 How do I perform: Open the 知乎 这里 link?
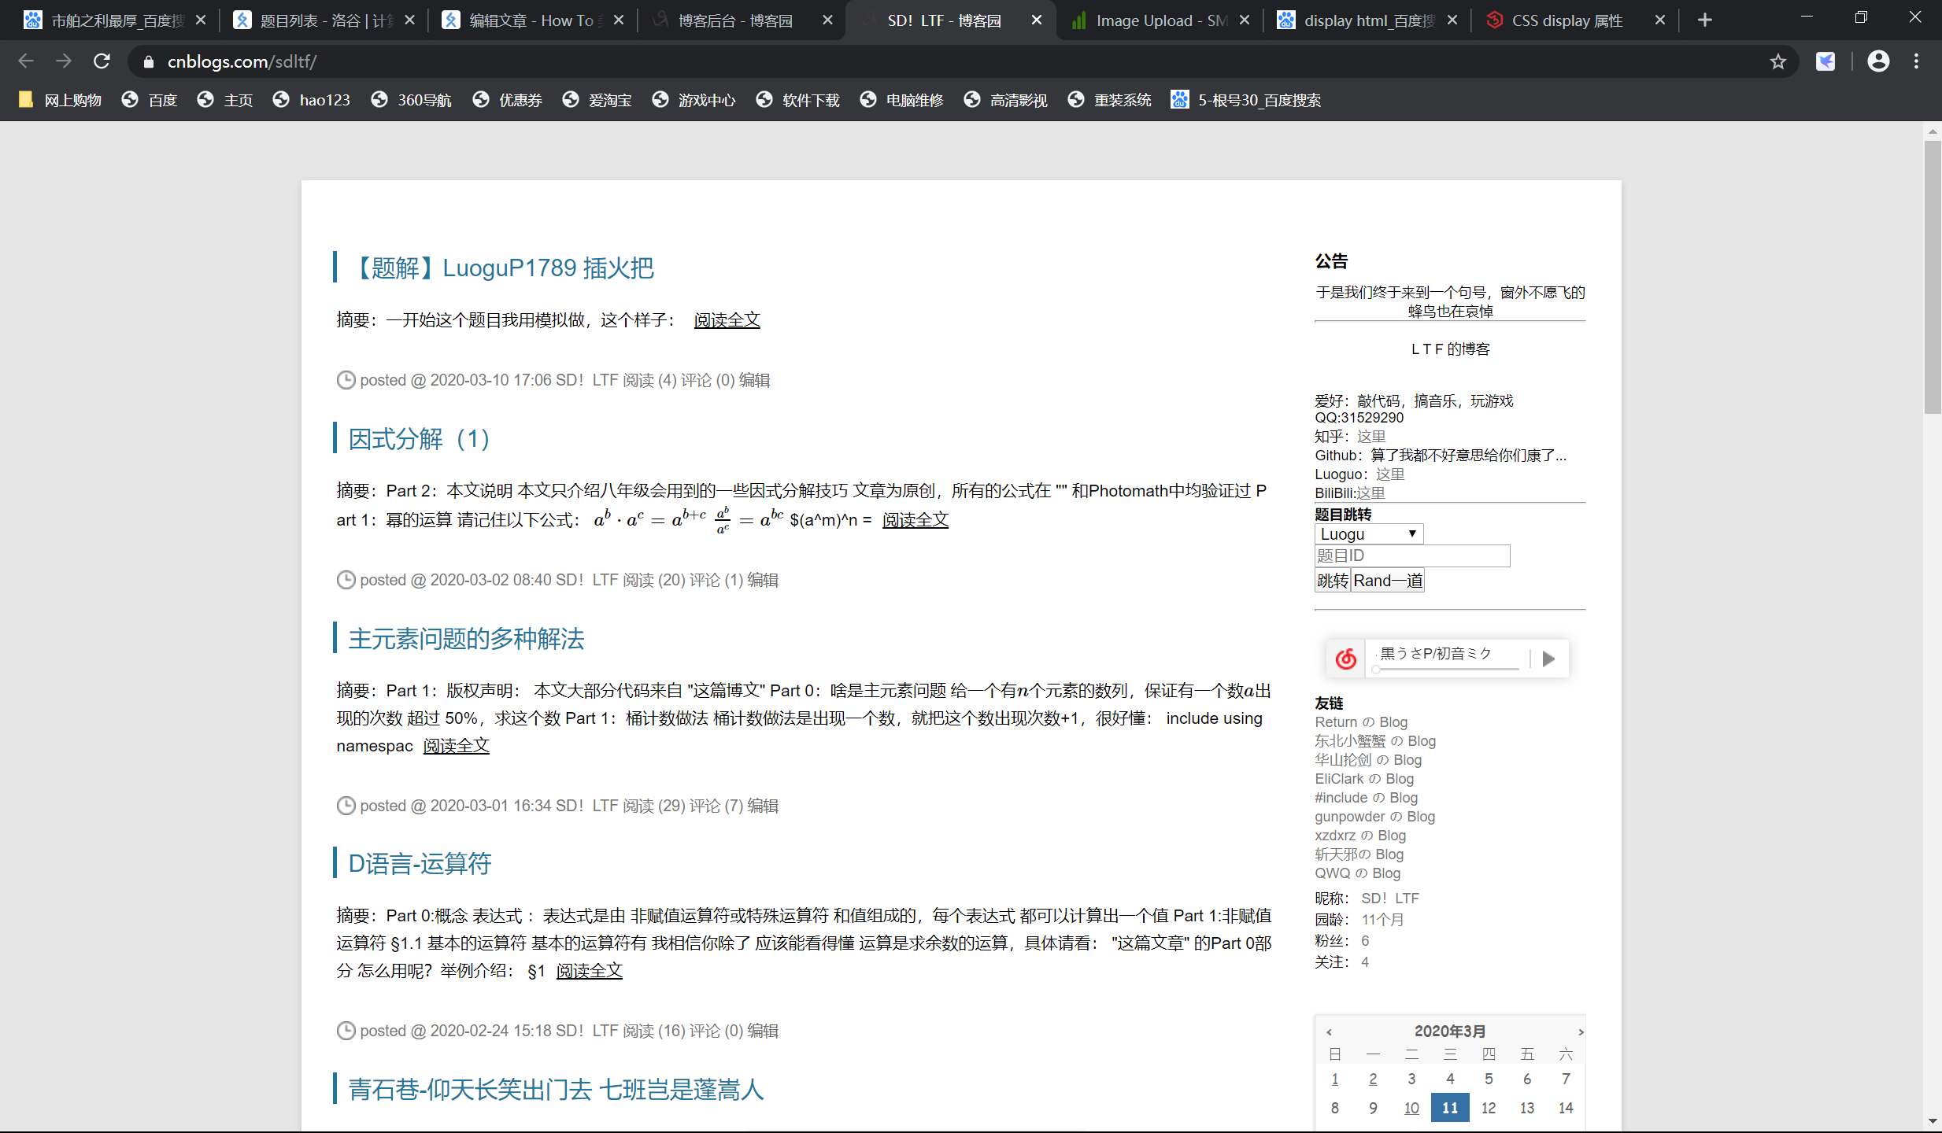1371,437
